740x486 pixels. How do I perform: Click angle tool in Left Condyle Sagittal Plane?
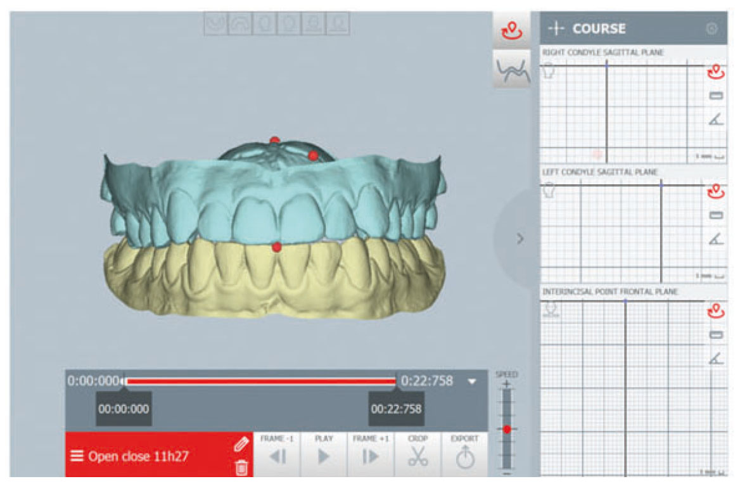pos(716,240)
